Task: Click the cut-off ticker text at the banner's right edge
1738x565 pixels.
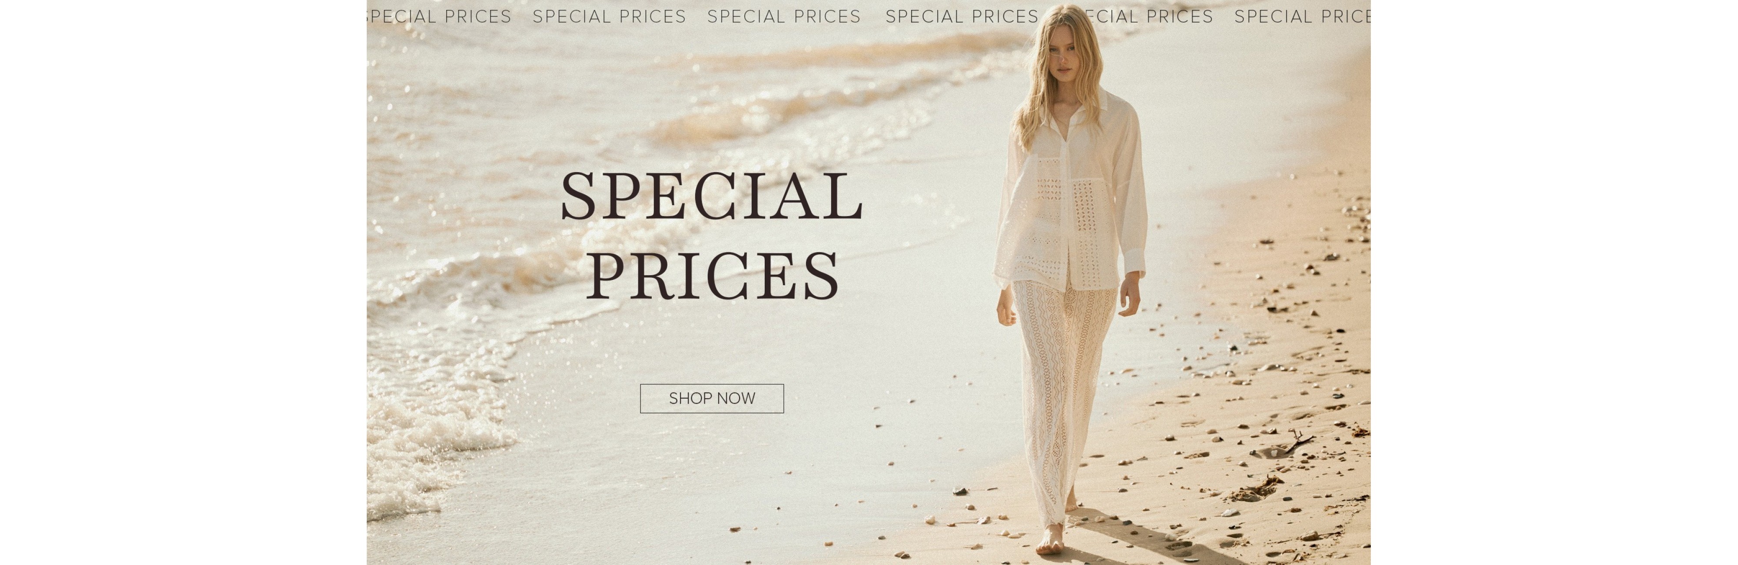Action: pos(1302,16)
